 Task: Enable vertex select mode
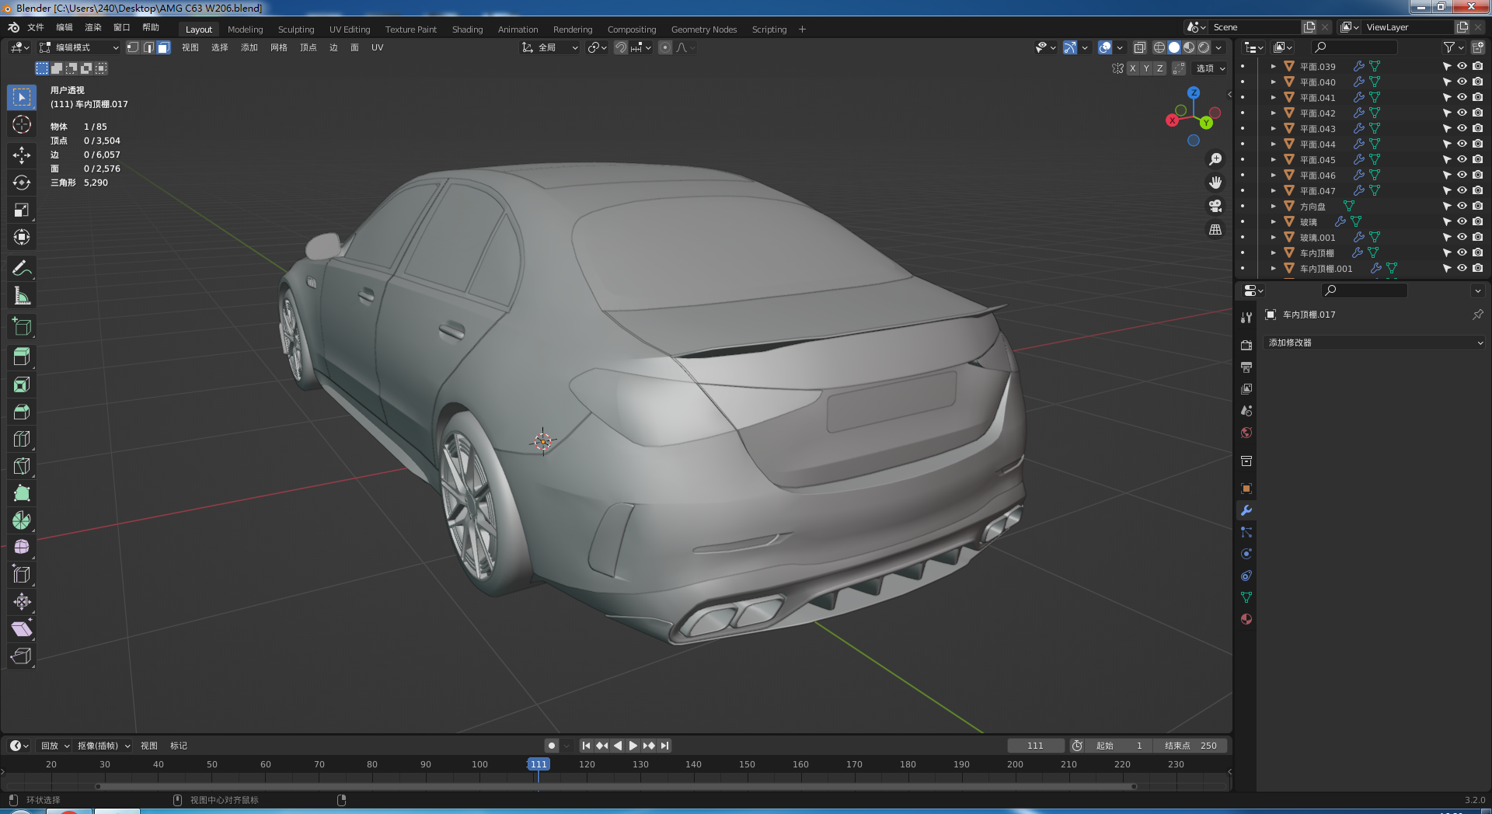coord(133,47)
